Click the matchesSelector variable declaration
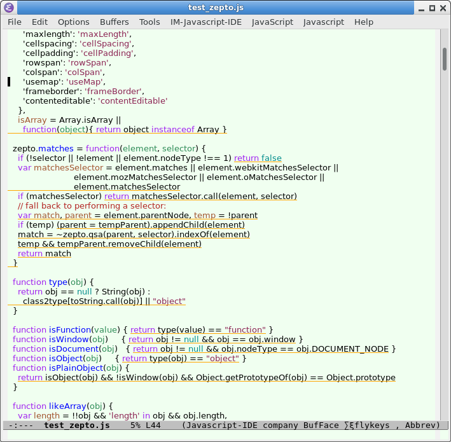The width and height of the screenshot is (451, 442). 69,168
